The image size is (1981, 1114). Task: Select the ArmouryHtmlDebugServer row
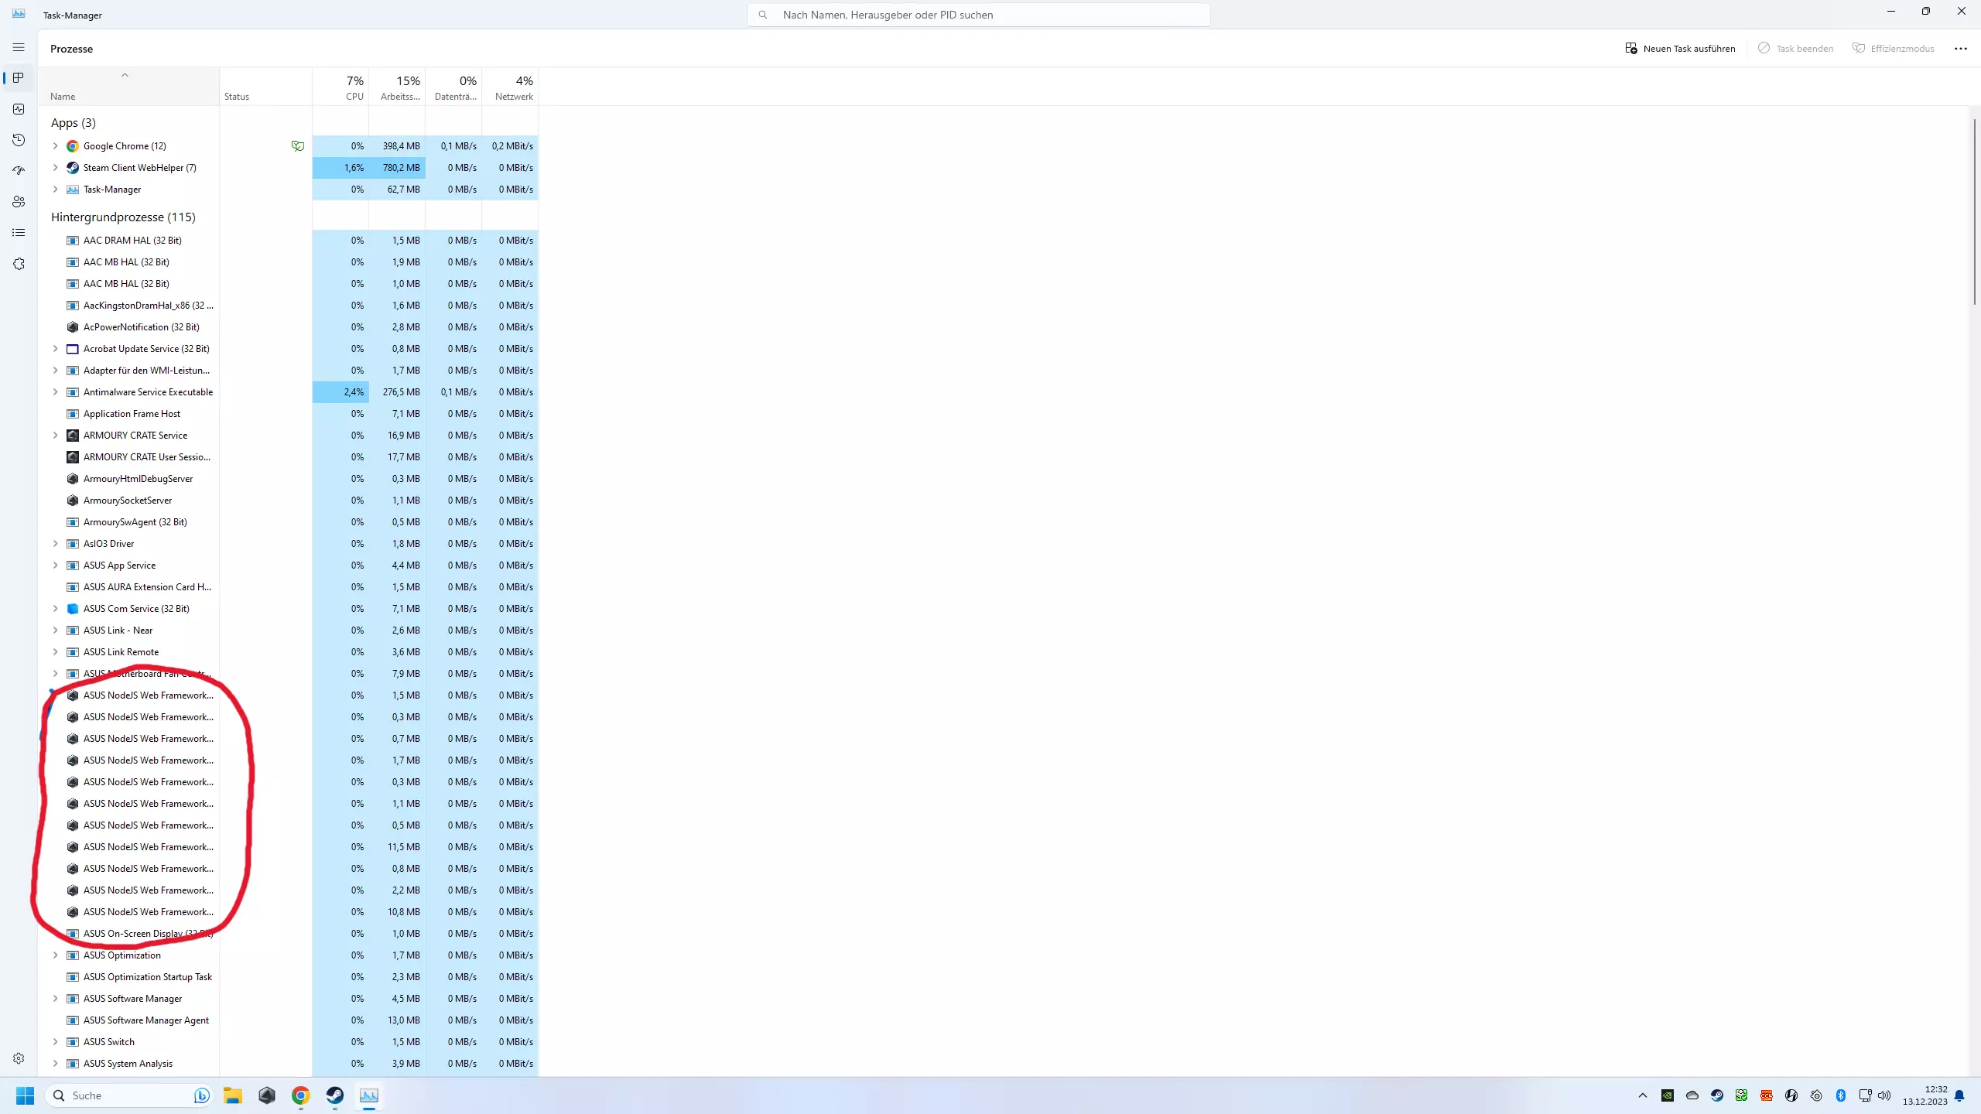point(289,479)
